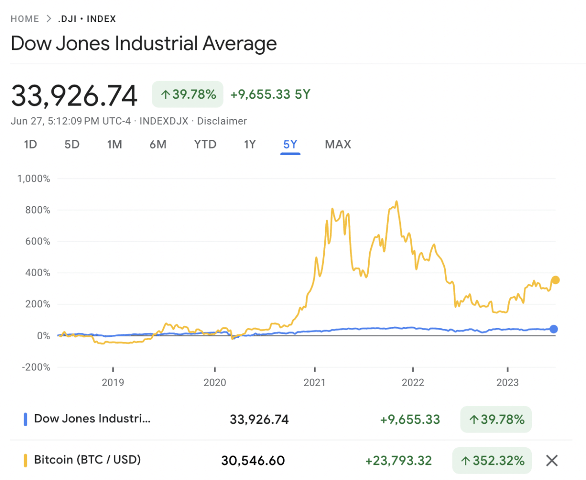586x480 pixels.
Task: Click the 2021 label on the chart axis
Action: (315, 383)
